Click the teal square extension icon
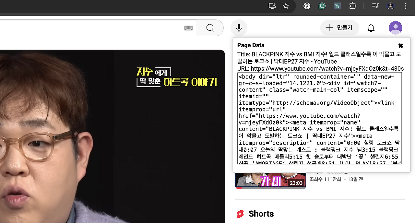Screen dimensions: 415x223 point(337,6)
